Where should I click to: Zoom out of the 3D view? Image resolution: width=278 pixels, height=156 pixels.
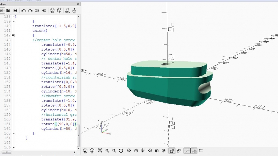[x=114, y=151]
